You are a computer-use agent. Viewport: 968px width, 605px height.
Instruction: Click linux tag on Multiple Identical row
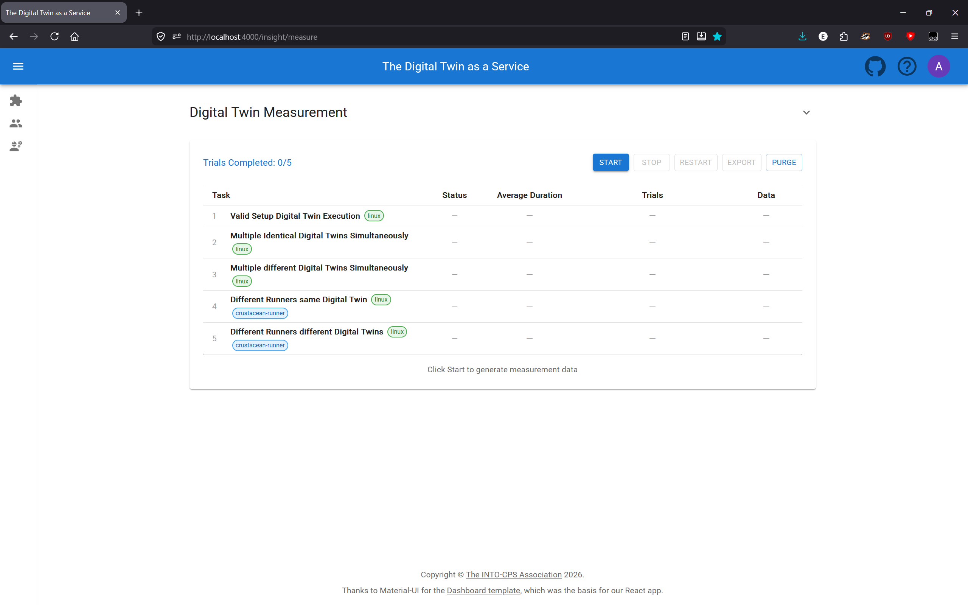click(x=242, y=249)
